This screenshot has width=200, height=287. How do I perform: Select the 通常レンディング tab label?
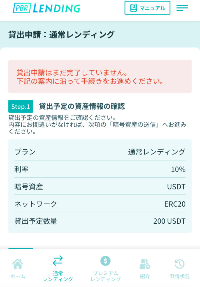[58, 276]
